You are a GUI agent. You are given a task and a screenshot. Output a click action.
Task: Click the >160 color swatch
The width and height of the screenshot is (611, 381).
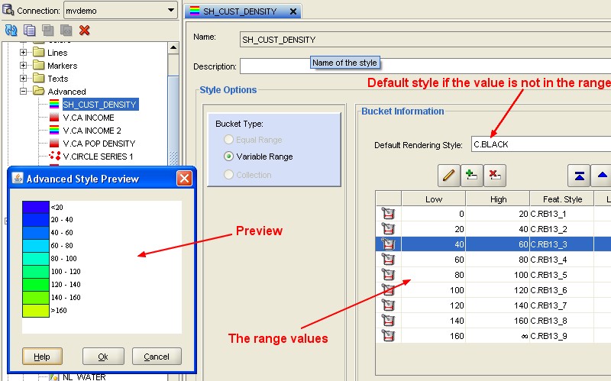click(x=36, y=311)
